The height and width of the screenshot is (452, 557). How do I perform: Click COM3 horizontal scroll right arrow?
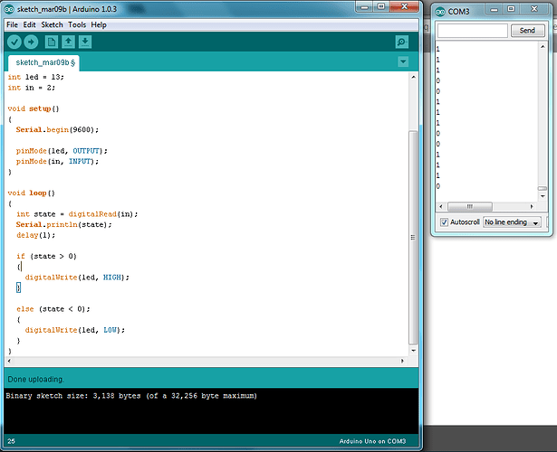532,206
